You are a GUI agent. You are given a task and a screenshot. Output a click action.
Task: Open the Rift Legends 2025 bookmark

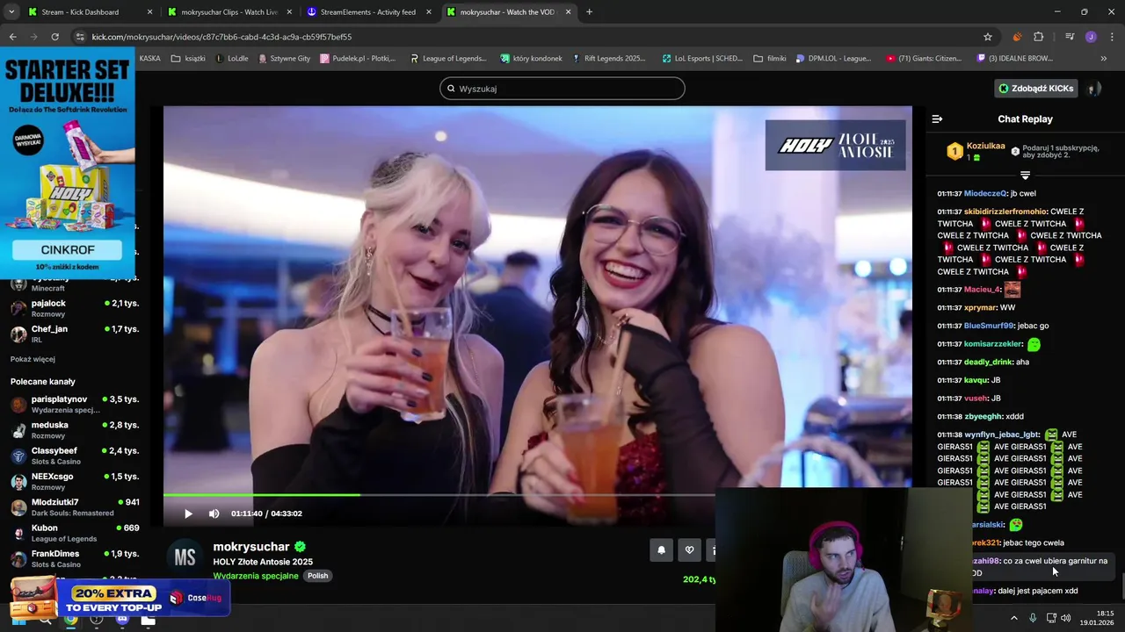pos(608,59)
